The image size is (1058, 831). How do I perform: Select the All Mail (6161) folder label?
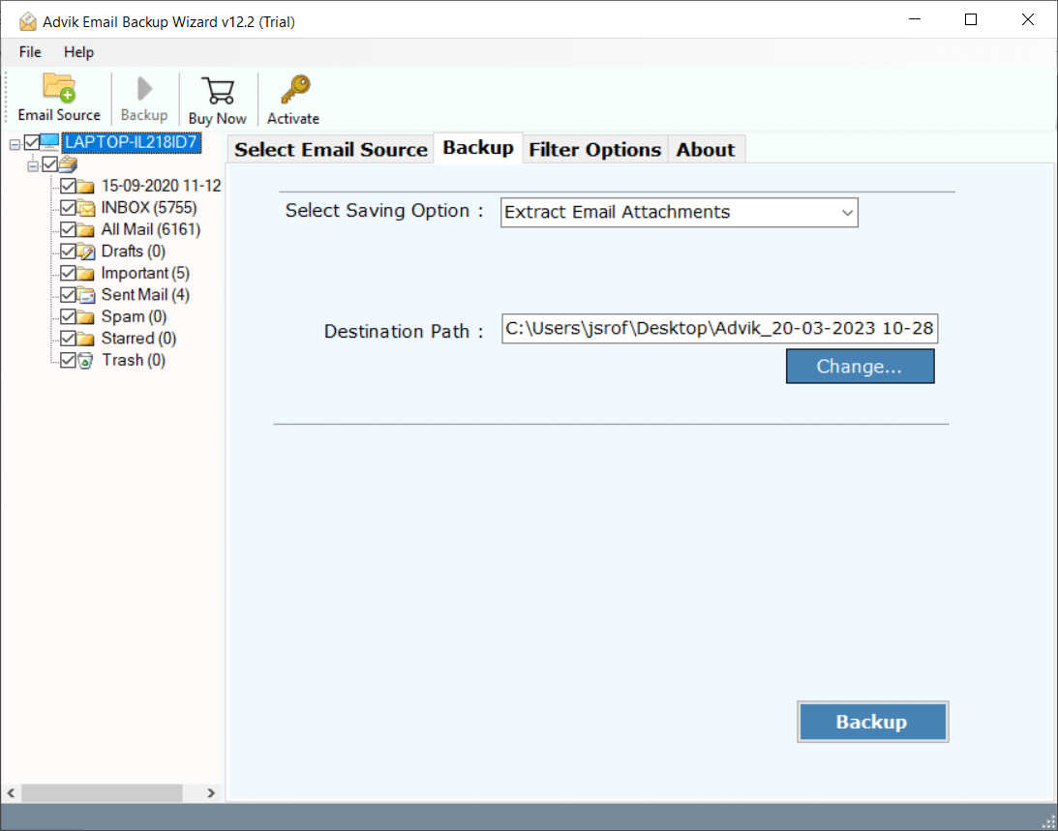[x=150, y=229]
